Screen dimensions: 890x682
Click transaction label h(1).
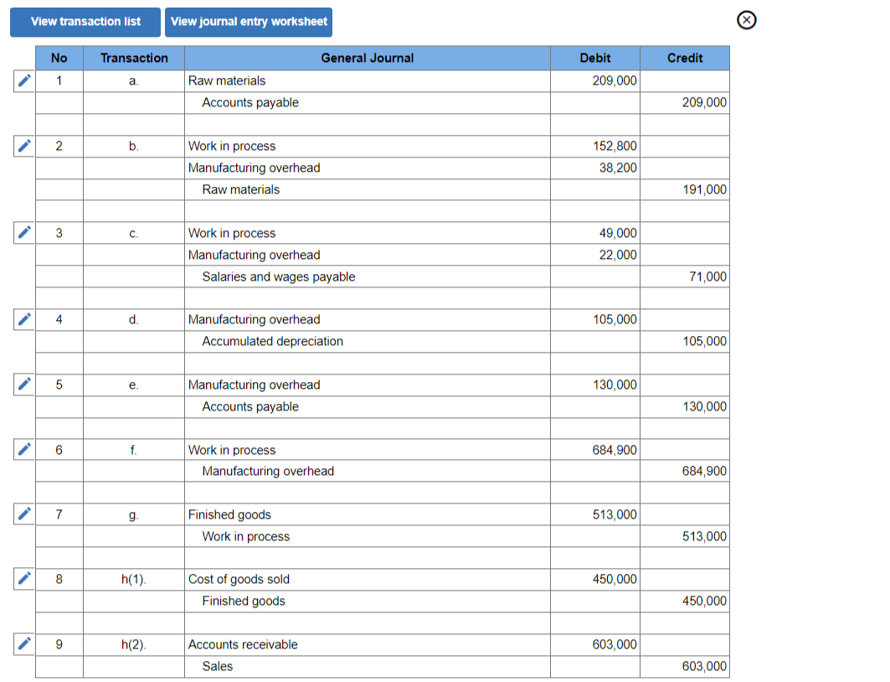(134, 579)
